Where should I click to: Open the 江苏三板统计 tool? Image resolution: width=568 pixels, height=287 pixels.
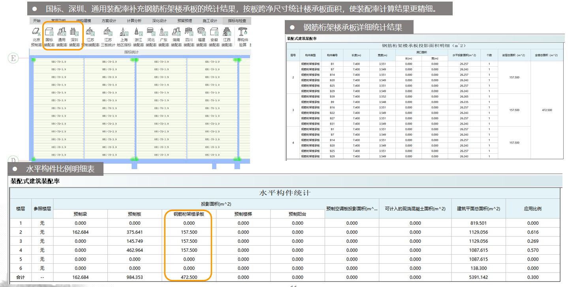point(108,32)
